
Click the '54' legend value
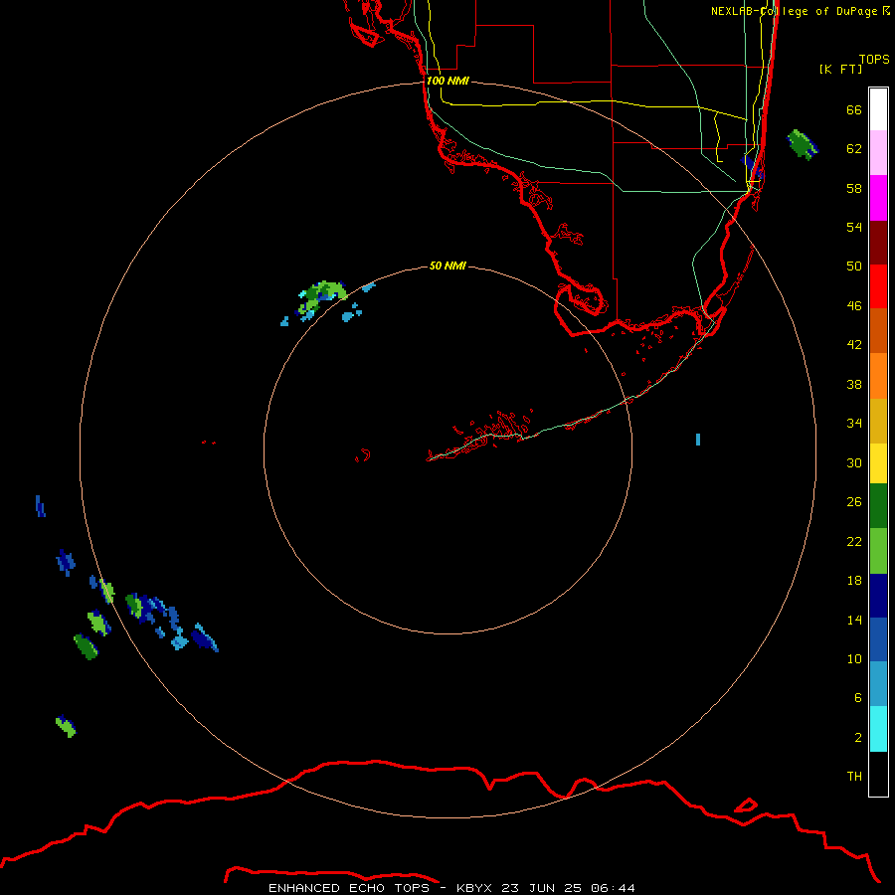(x=854, y=227)
